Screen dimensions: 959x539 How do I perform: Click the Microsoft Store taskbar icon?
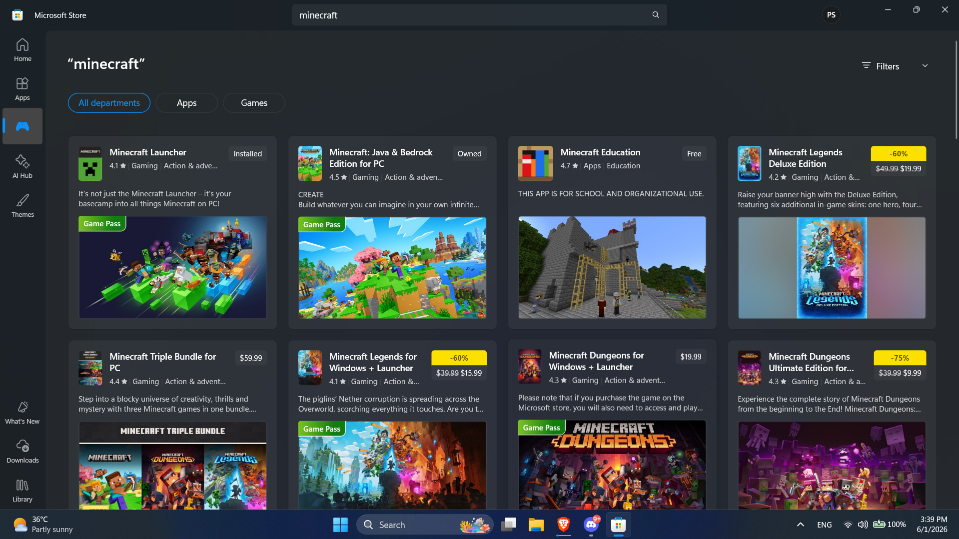point(619,525)
